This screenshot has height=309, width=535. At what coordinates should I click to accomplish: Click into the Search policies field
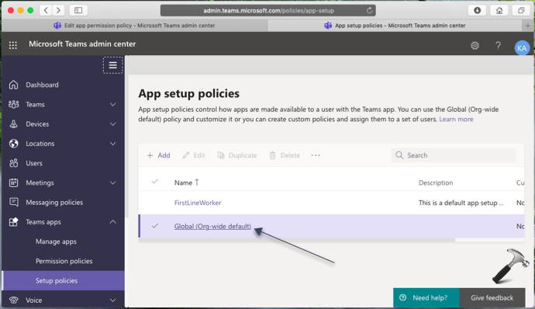[454, 155]
